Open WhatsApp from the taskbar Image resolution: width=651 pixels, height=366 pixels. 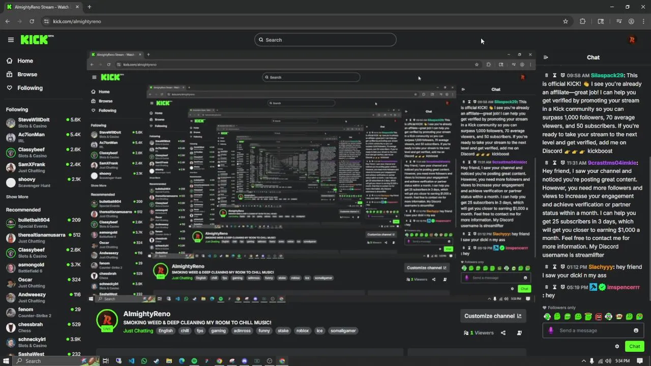coord(144,361)
